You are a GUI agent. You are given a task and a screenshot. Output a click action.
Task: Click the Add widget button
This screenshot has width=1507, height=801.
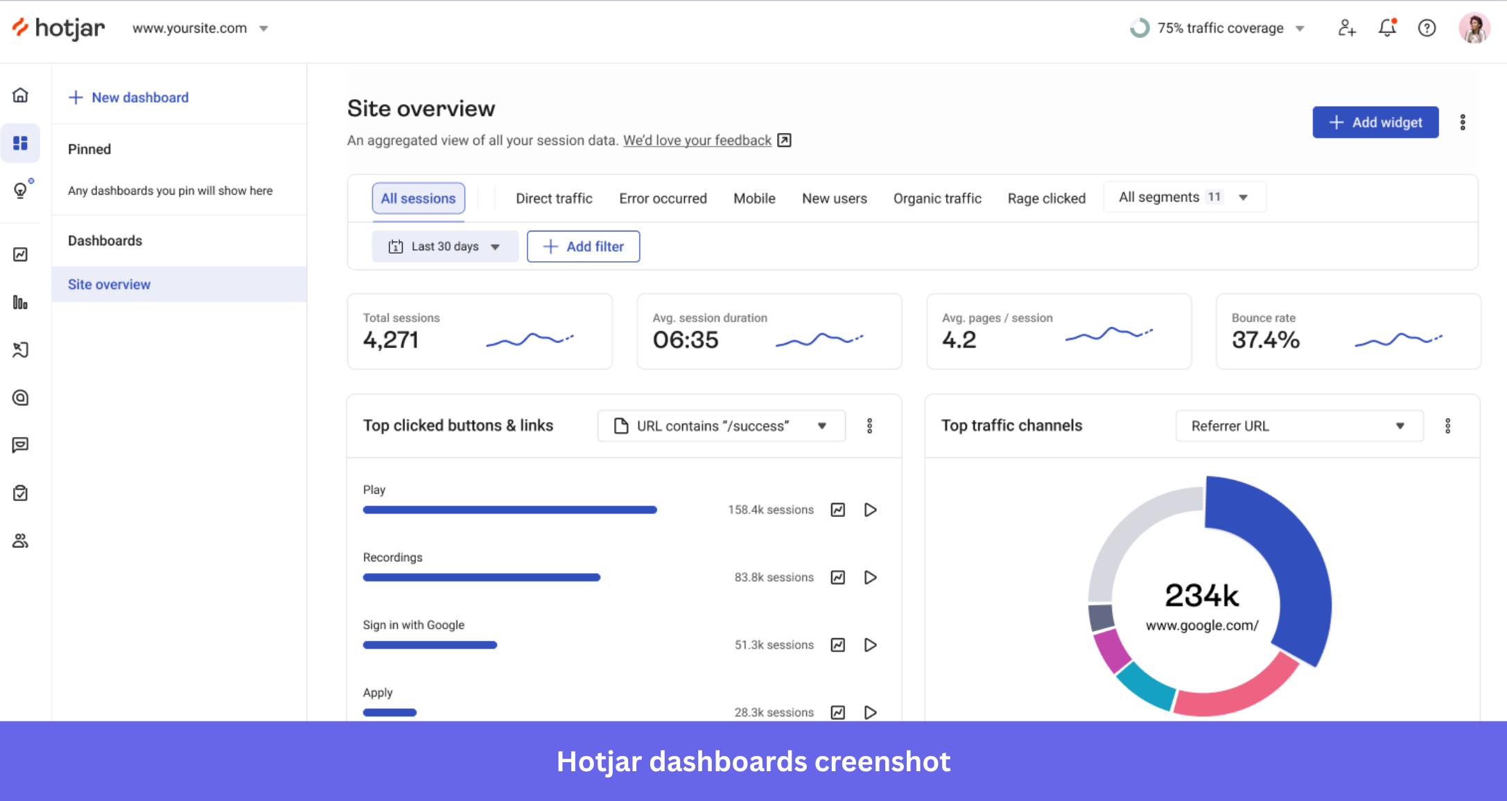point(1375,122)
